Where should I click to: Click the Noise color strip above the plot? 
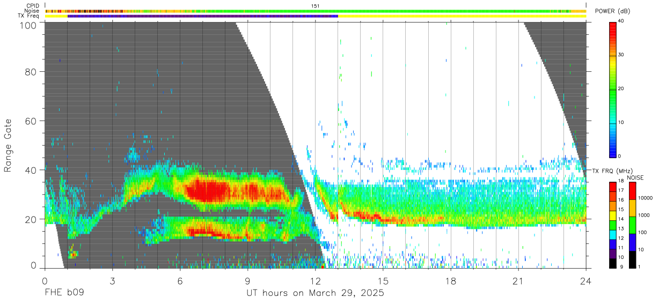coord(316,11)
